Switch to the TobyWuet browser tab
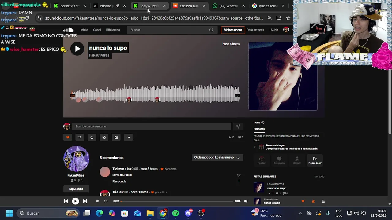Image resolution: width=392 pixels, height=220 pixels. [149, 6]
